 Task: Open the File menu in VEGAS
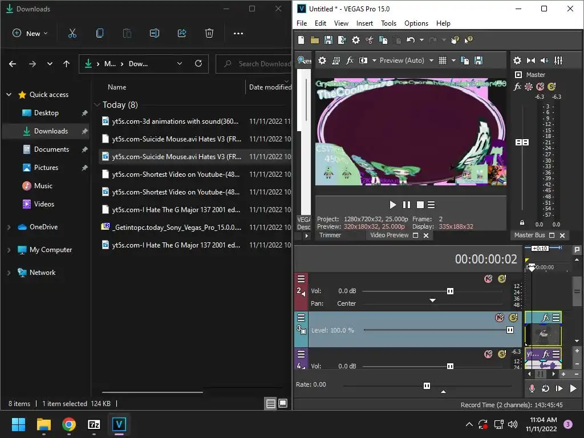(302, 23)
